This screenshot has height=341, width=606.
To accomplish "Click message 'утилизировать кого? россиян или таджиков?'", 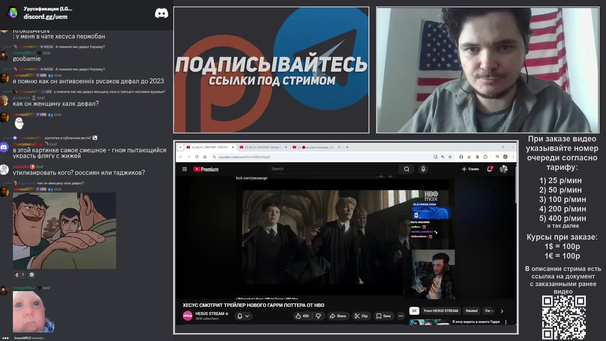I will [79, 173].
